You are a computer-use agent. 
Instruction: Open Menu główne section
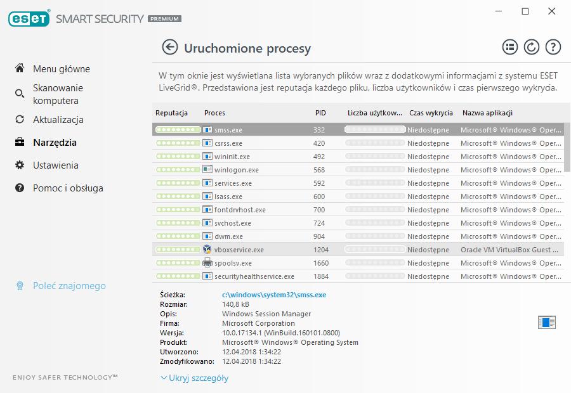click(61, 68)
